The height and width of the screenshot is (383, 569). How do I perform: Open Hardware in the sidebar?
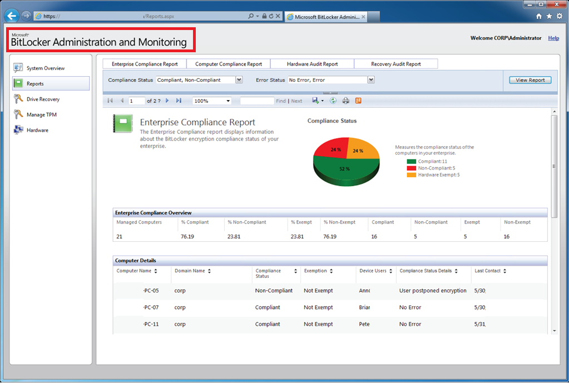37,130
